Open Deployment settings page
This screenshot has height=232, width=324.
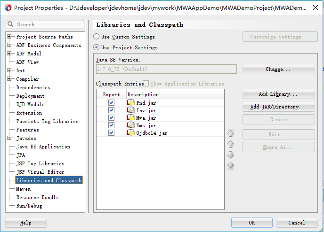tap(30, 96)
